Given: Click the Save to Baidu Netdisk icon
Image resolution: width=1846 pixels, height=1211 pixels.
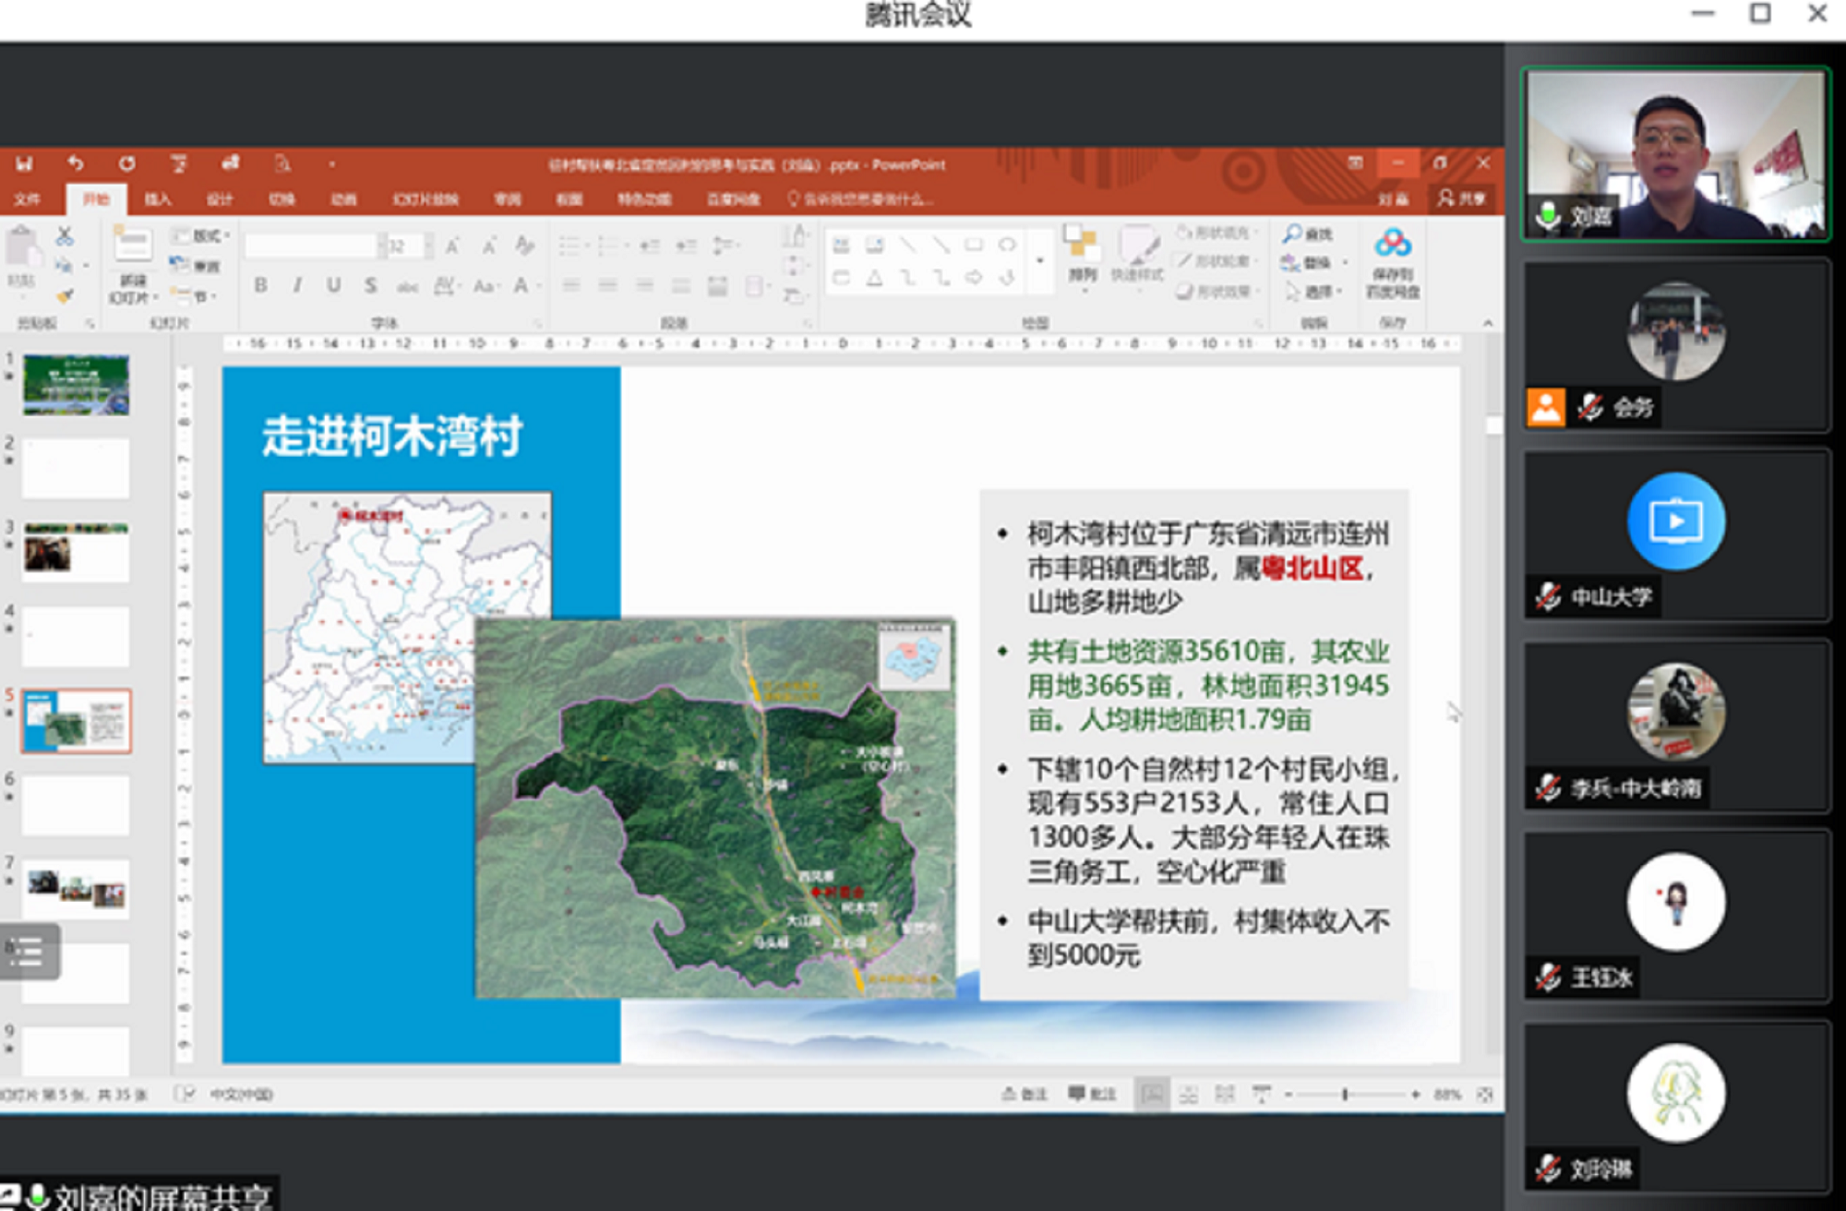Looking at the screenshot, I should [1392, 244].
